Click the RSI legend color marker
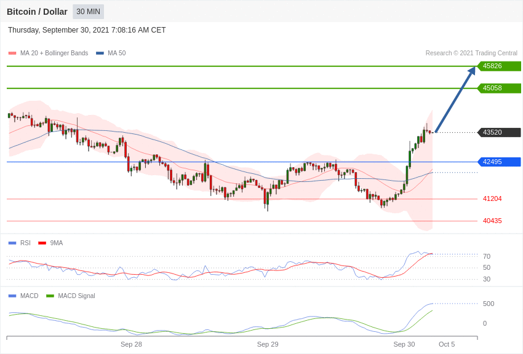 12,243
